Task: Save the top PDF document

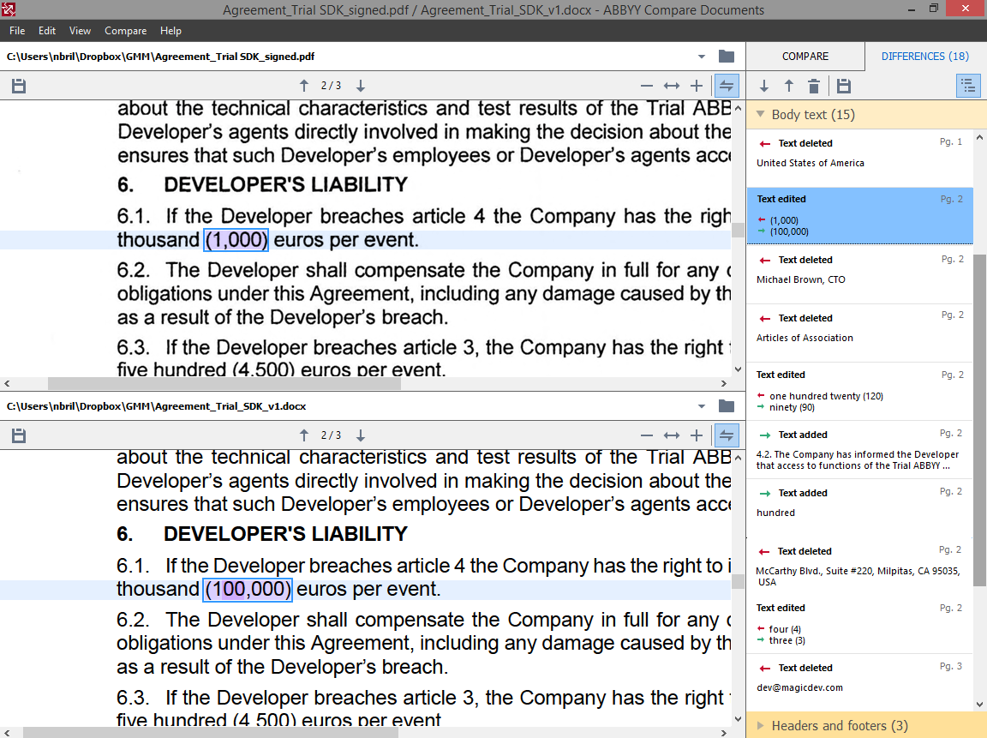Action: 19,87
